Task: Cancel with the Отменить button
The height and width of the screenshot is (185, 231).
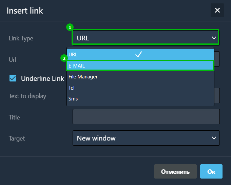Action: (175, 171)
